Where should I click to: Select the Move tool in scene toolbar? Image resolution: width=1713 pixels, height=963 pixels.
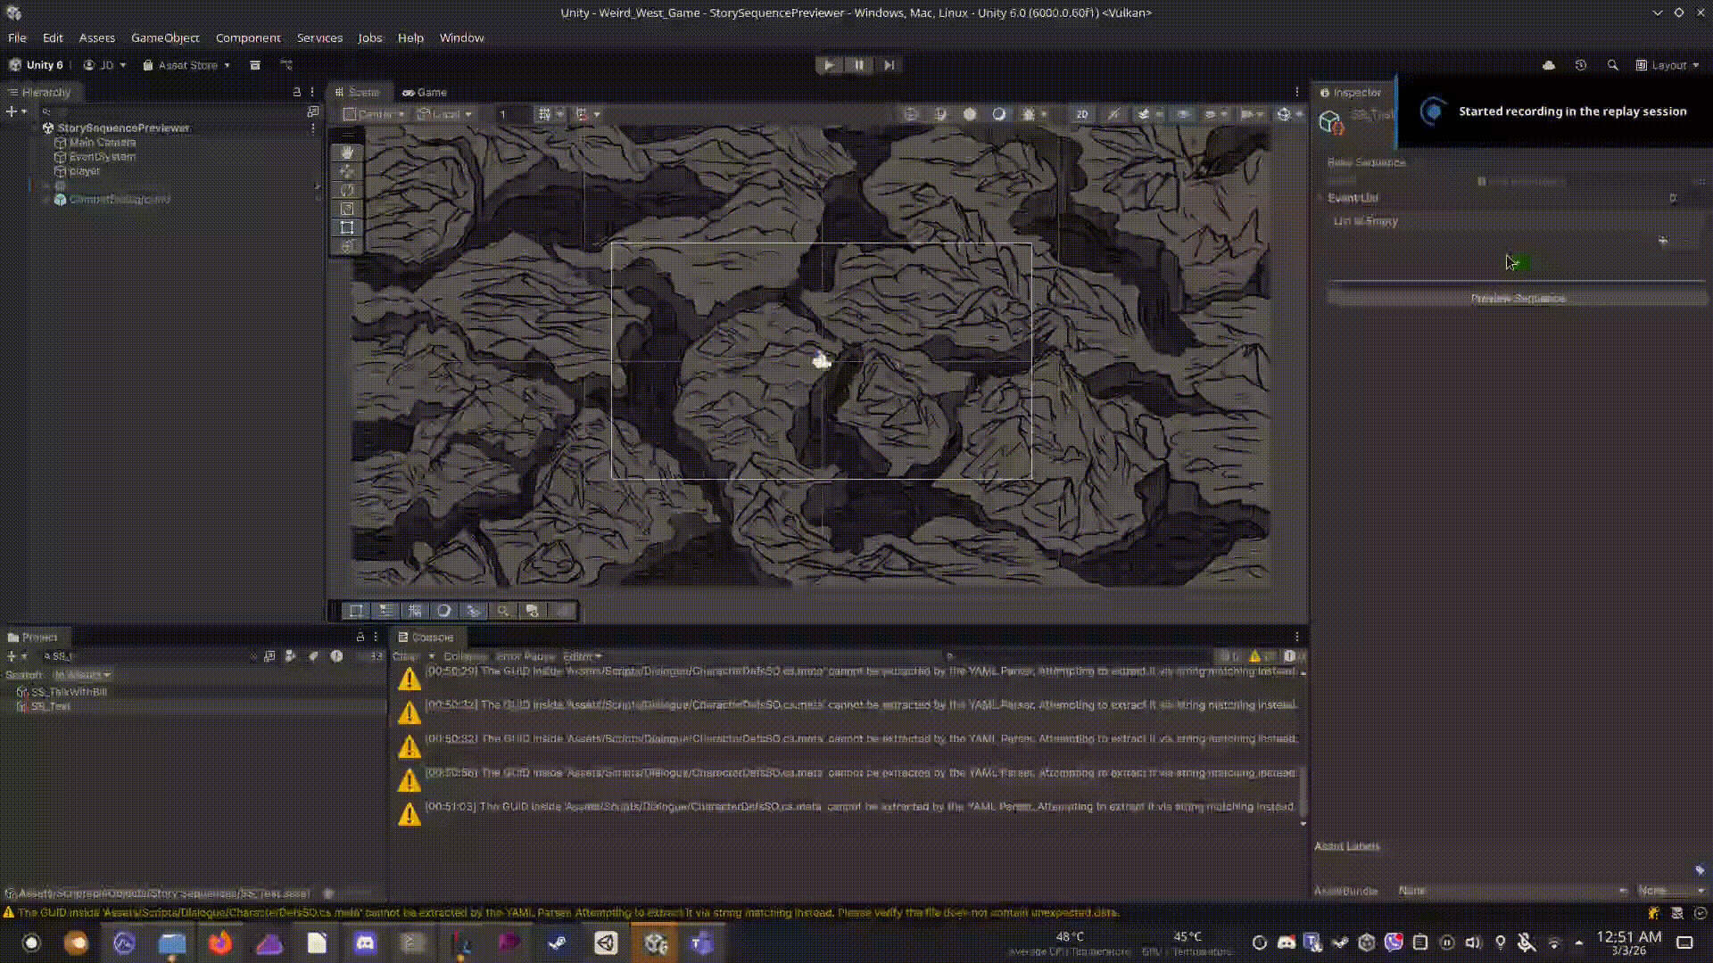[x=347, y=171]
